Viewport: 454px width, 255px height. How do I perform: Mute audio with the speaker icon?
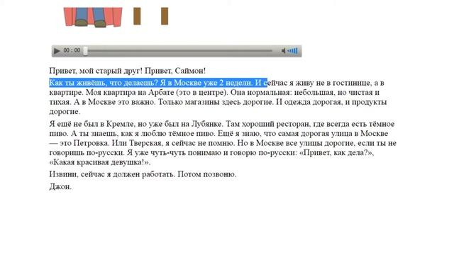[x=284, y=51]
